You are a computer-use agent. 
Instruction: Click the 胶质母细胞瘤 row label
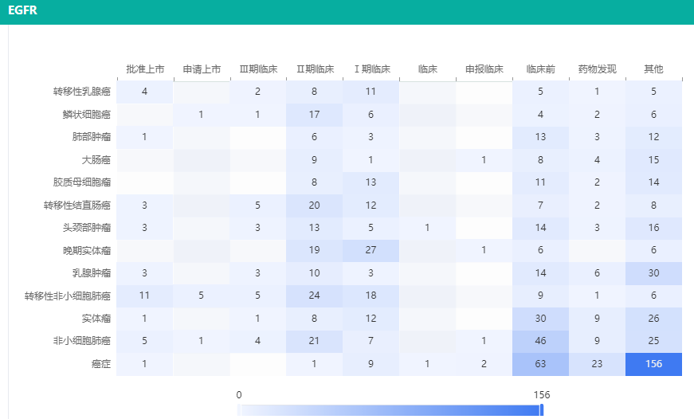[x=82, y=182]
